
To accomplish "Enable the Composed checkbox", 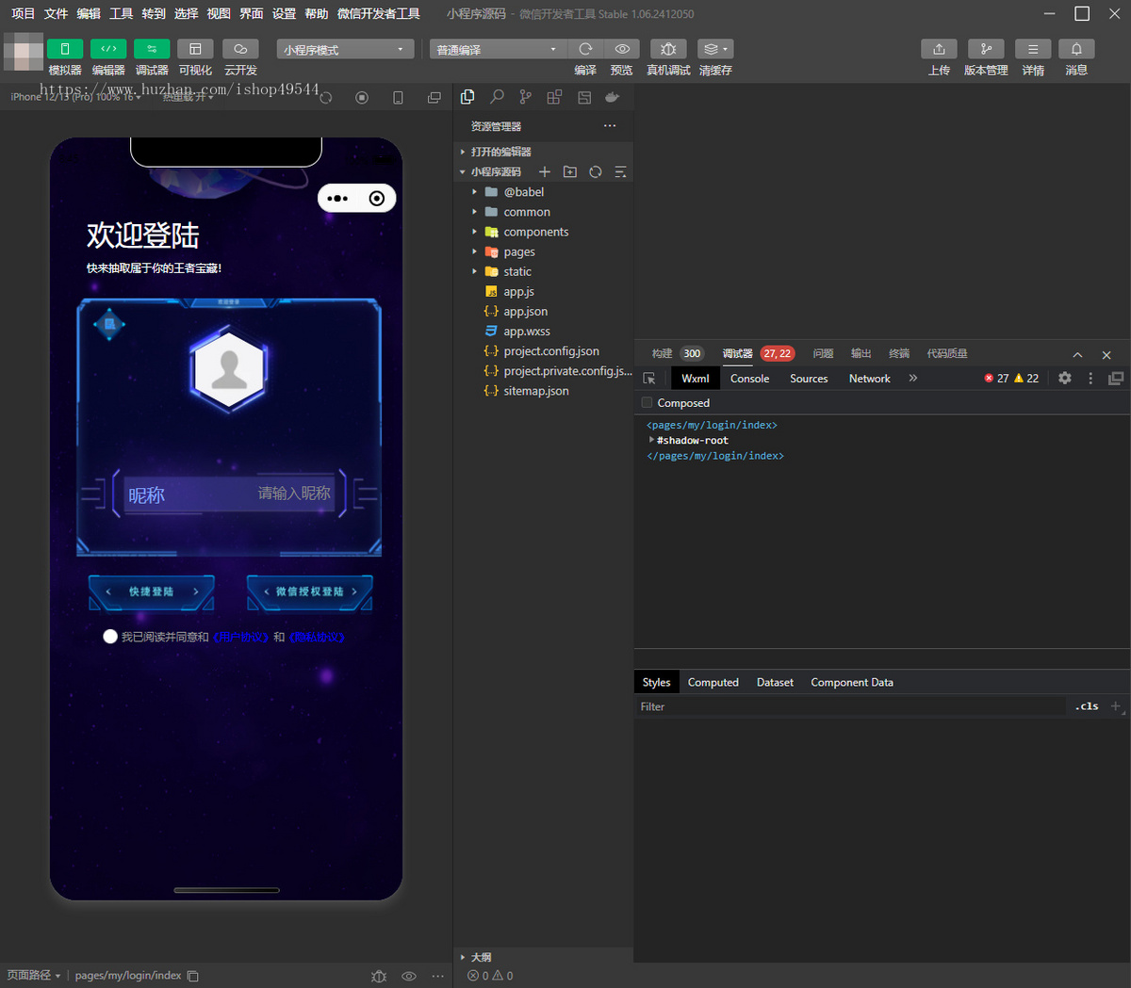I will click(647, 403).
